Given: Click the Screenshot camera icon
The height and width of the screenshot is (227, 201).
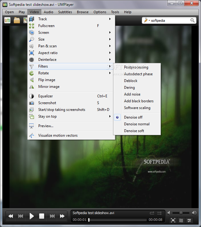Looking at the screenshot, I should tap(32, 103).
